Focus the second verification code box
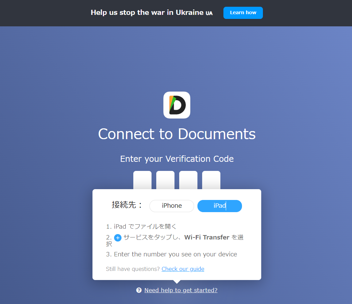The height and width of the screenshot is (304, 352). 165,180
